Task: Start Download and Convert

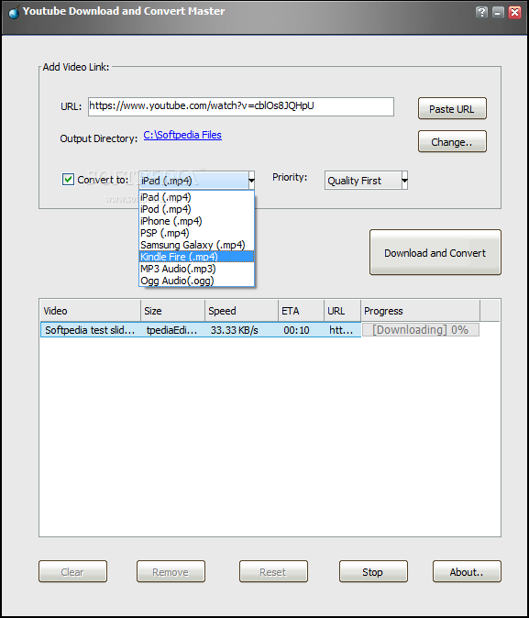Action: coord(435,253)
